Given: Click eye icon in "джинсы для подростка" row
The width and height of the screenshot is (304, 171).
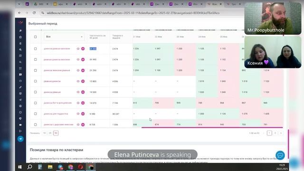Looking at the screenshot, I should tap(78, 114).
